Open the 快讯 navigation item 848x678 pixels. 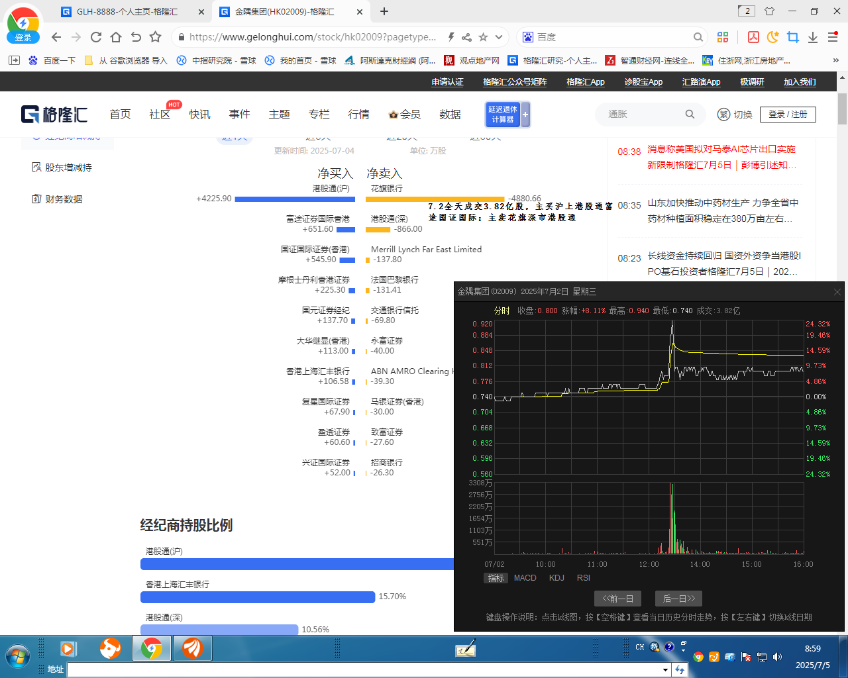pyautogui.click(x=199, y=115)
